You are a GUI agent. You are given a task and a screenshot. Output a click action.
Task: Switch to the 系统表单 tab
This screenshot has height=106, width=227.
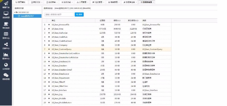[51, 2]
